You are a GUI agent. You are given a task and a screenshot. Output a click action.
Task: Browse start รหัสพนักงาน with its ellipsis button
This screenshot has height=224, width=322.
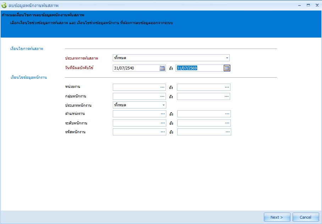click(x=163, y=132)
